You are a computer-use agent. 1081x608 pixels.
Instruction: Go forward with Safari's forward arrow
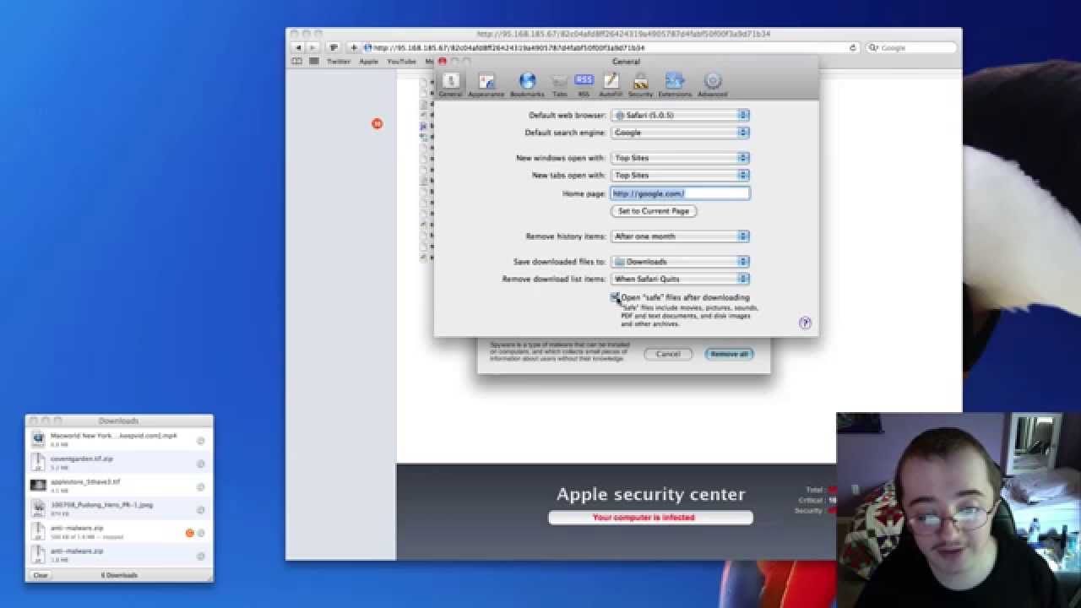312,48
